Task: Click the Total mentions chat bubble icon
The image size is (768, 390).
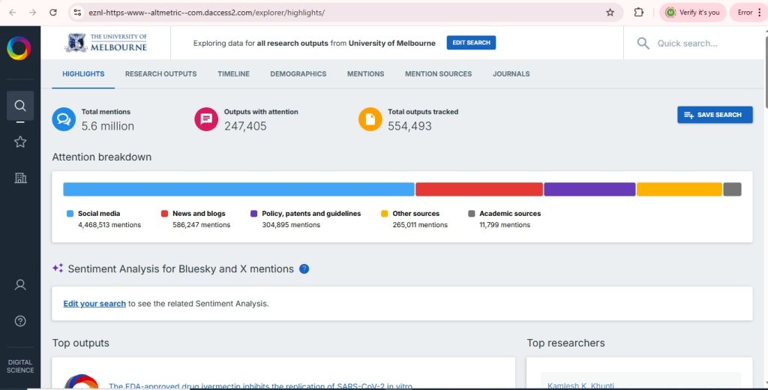Action: tap(64, 119)
